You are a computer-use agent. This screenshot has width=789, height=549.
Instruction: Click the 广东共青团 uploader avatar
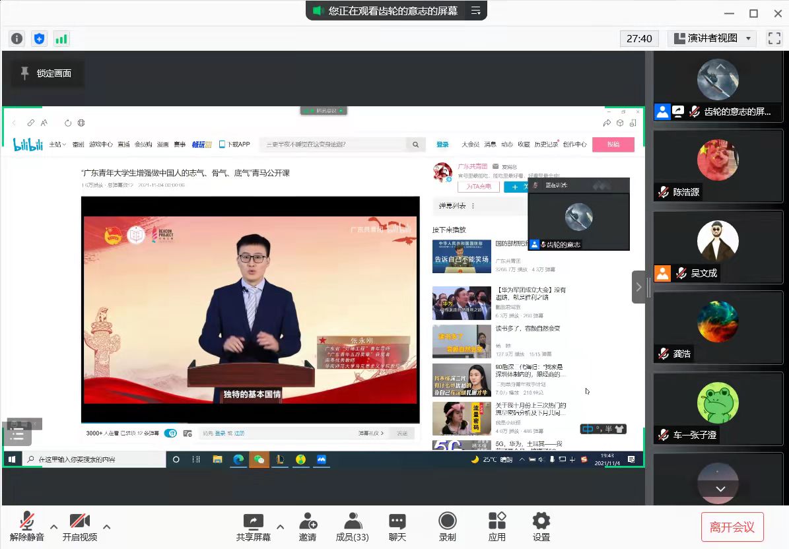443,172
